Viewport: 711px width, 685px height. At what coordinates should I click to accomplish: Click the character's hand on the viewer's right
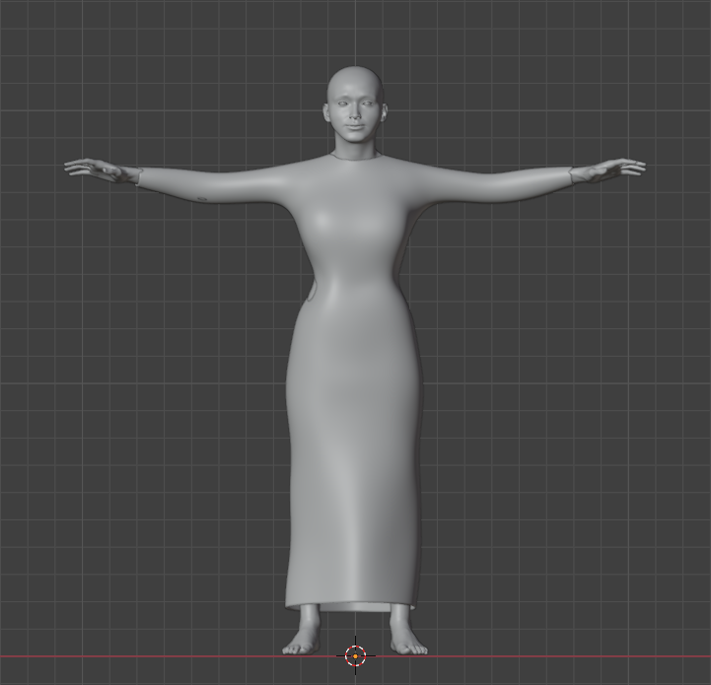[x=608, y=171]
